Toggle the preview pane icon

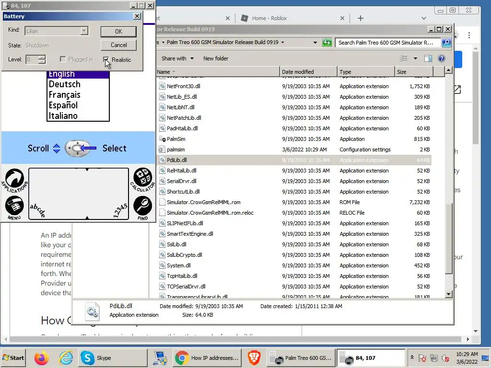[x=428, y=58]
